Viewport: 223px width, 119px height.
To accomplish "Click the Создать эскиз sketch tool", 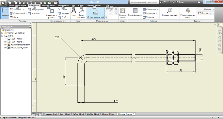I will pyautogui.click(x=122, y=13).
